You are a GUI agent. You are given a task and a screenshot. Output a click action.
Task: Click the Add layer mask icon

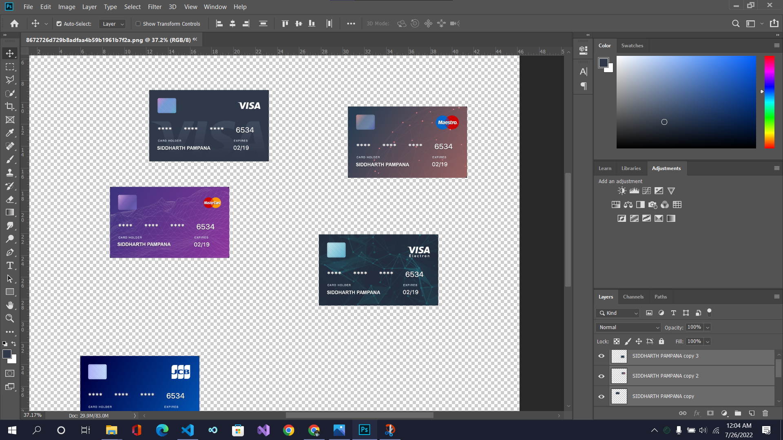tap(710, 413)
